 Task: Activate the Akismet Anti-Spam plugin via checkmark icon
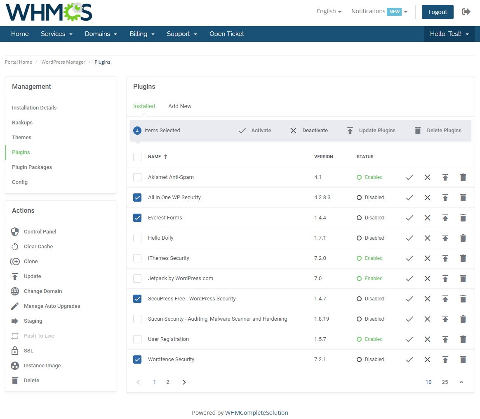pos(409,177)
